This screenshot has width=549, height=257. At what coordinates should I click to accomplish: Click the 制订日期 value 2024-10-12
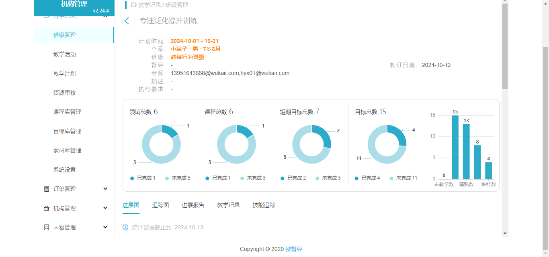point(436,65)
